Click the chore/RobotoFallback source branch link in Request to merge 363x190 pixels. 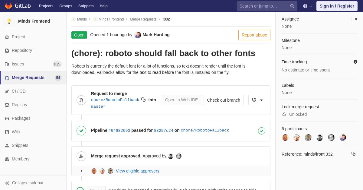(115, 100)
